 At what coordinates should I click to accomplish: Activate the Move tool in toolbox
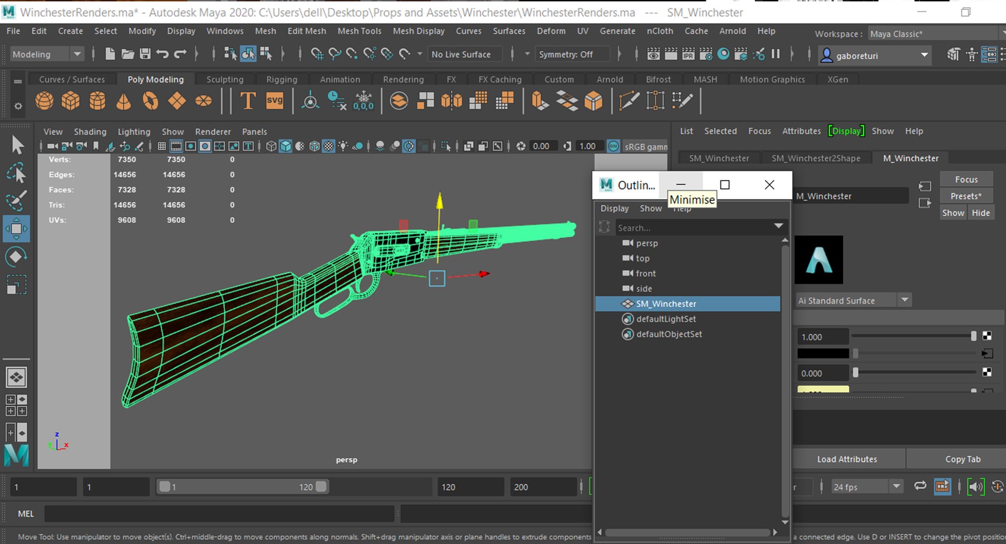(x=16, y=229)
